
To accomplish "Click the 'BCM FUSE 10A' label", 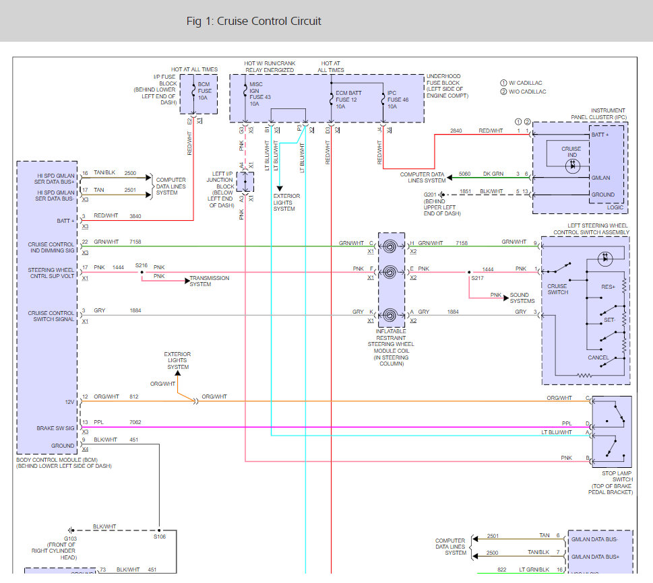I will click(x=204, y=91).
